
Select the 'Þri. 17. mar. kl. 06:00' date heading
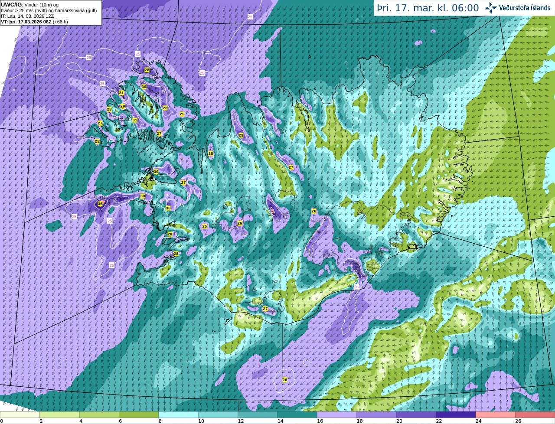(428, 8)
